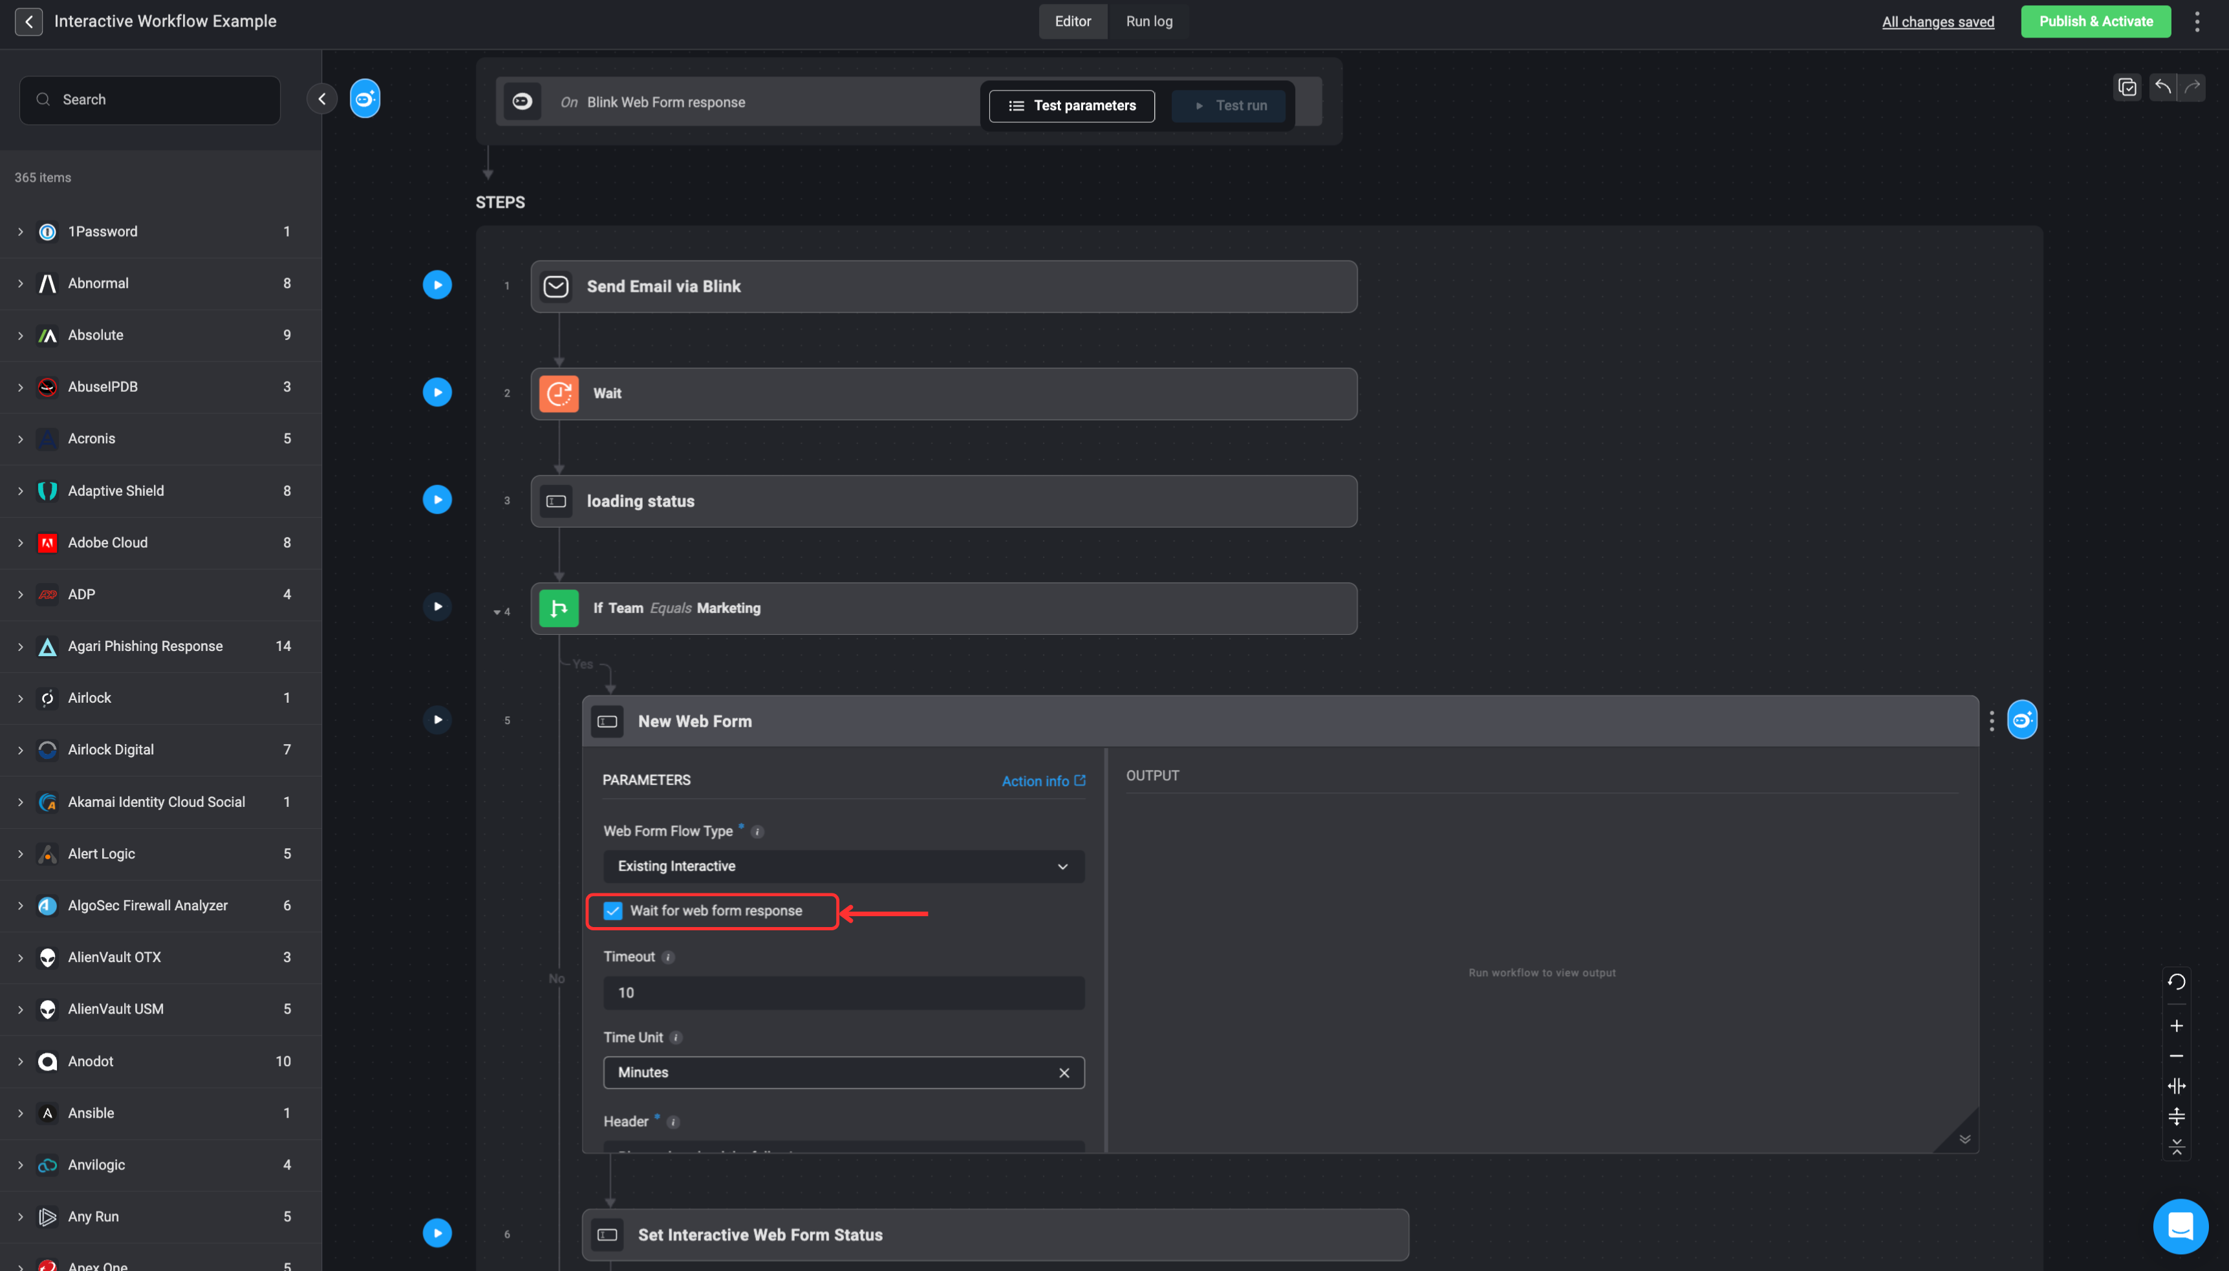Expand the AlienVault OTX integration
This screenshot has width=2229, height=1271.
tap(20, 957)
